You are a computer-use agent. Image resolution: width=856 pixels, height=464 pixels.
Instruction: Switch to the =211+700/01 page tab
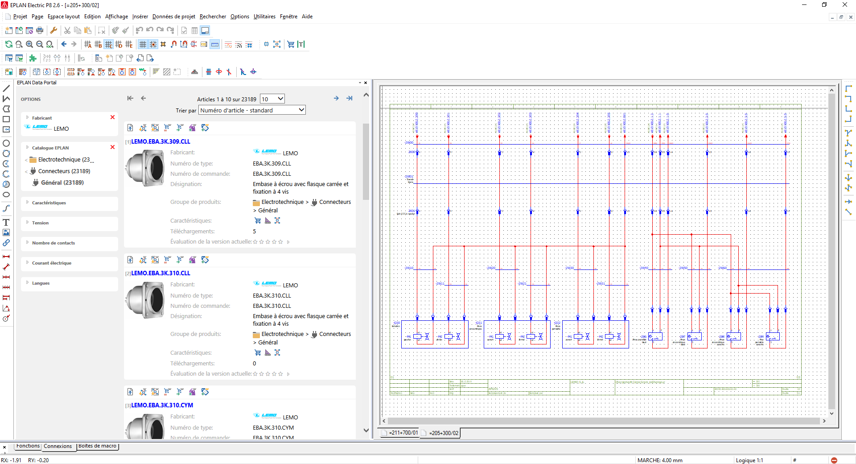point(403,433)
